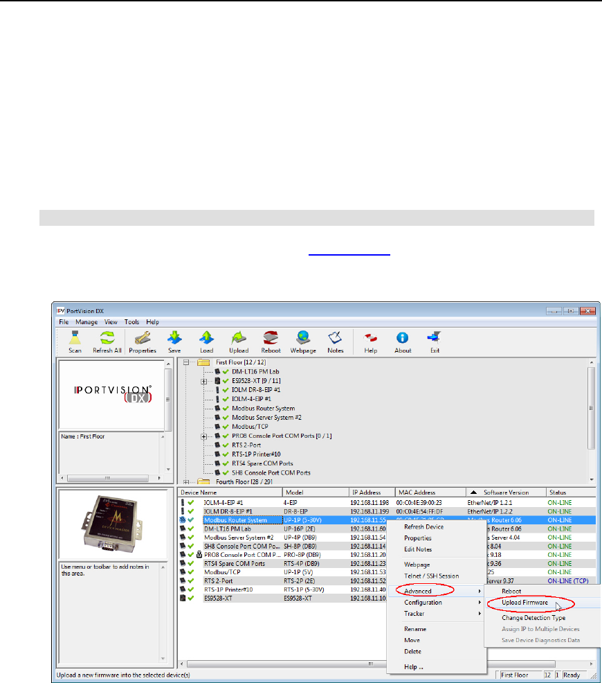Collapse the First Floor tree folder

coord(186,362)
